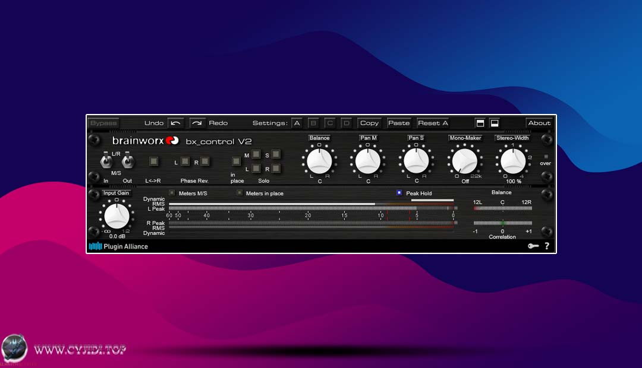Toggle the solo in place button
The height and width of the screenshot is (368, 642).
[236, 161]
